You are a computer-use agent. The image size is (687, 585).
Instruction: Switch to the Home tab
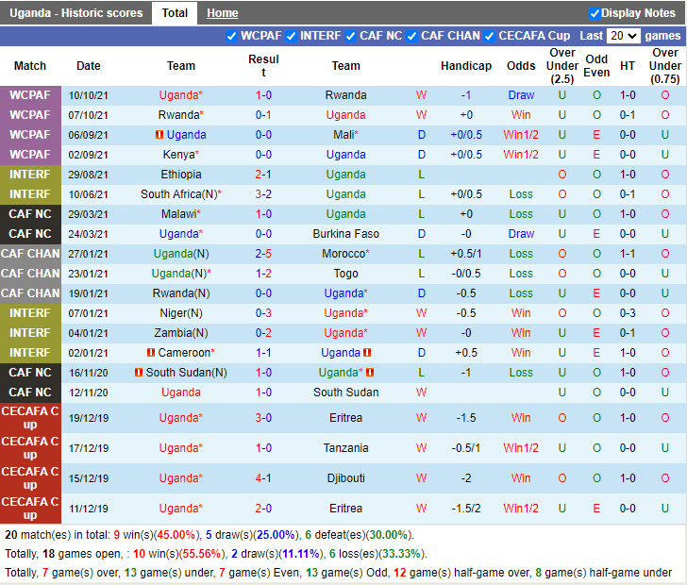[223, 13]
